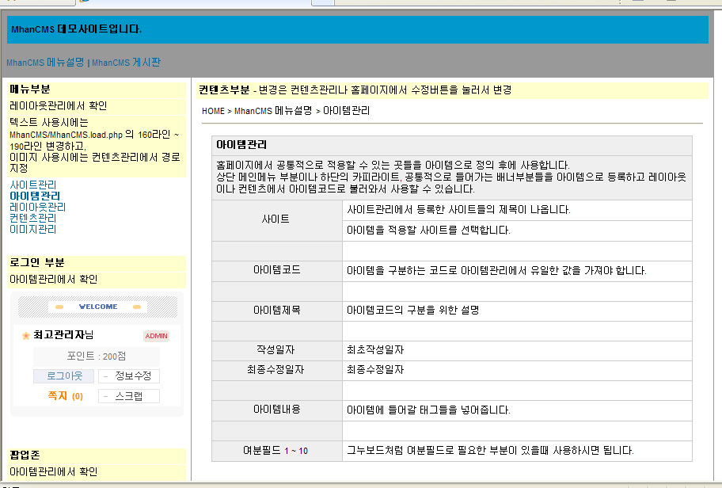722x488 pixels.
Task: Click MhanCMS 메뉴설명 in the breadcrumb path
Action: (273, 111)
